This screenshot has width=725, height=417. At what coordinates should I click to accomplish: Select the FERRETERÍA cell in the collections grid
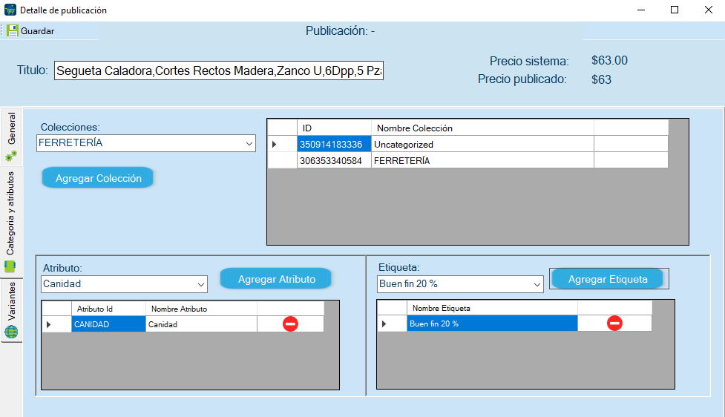[x=482, y=160]
